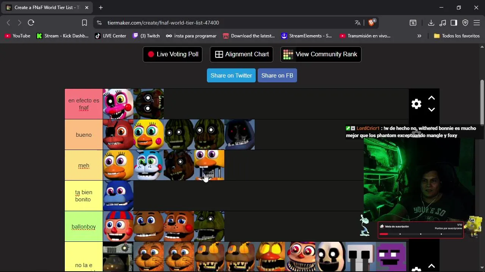Select dark endoskeleton thumbnail in top tier
Viewport: 485px width, 272px height.
coord(149,104)
